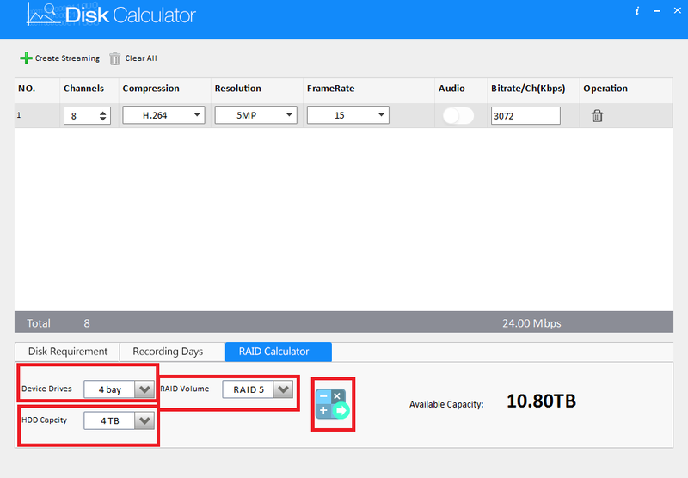This screenshot has height=478, width=688.
Task: Click the green plus Create Streaming icon
Action: click(x=26, y=58)
